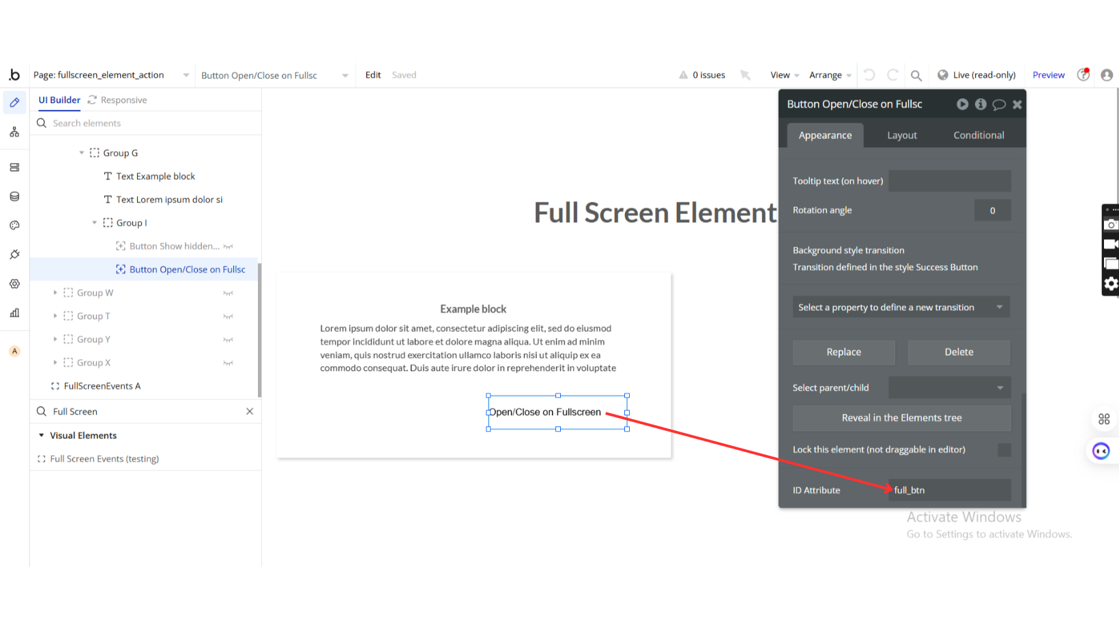This screenshot has height=630, width=1119.
Task: Click the Undo arrow icon
Action: 869,75
